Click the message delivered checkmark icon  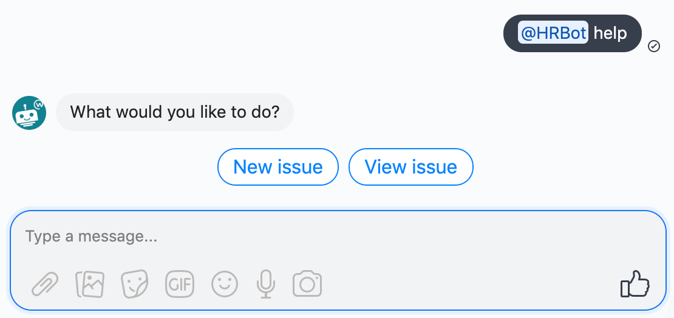pos(654,46)
